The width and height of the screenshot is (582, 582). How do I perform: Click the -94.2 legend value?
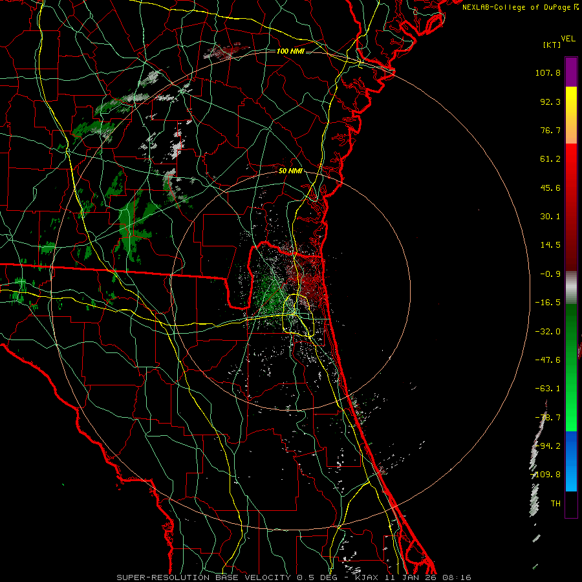[548, 446]
